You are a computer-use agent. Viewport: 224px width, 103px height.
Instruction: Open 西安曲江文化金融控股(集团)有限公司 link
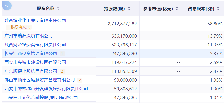click(x=41, y=97)
